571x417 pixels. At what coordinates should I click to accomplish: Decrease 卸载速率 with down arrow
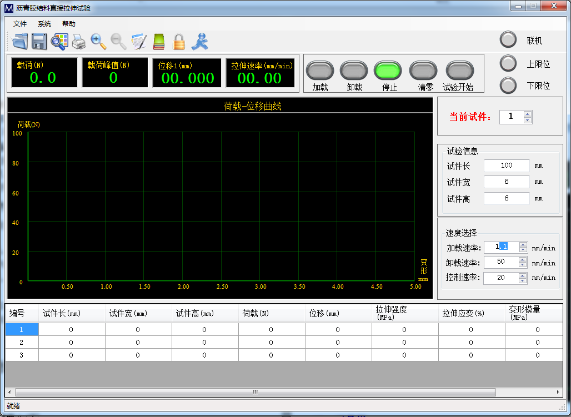click(523, 265)
